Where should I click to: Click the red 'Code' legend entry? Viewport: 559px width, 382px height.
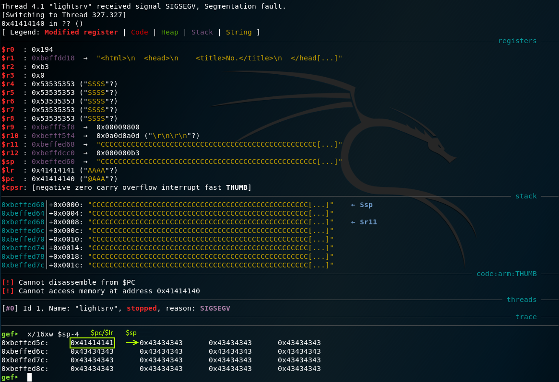(140, 32)
